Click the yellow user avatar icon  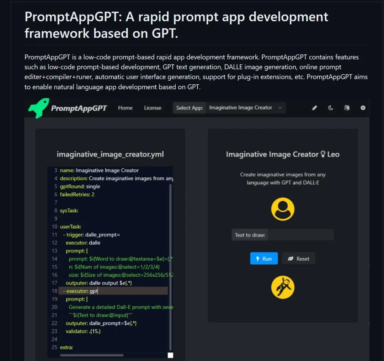click(283, 209)
